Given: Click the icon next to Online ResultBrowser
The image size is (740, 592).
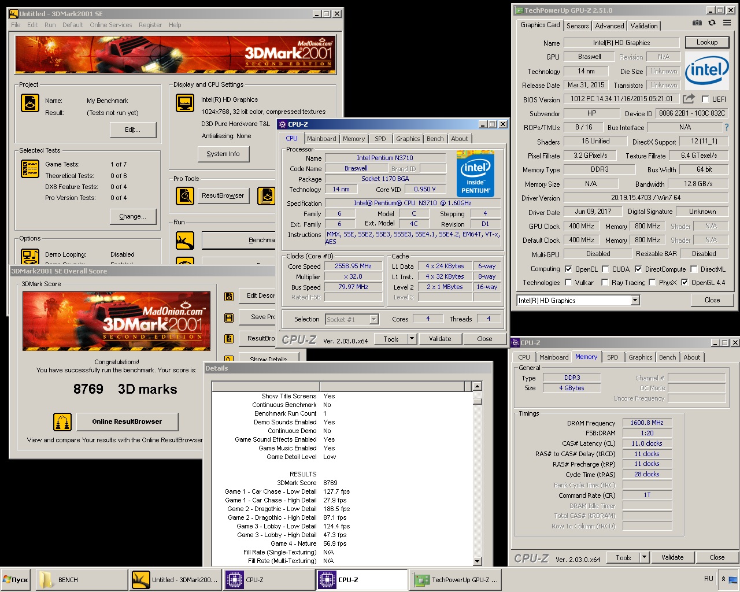Looking at the screenshot, I should point(62,422).
